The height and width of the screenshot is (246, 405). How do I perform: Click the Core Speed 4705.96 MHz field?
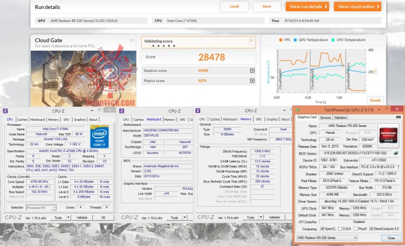coord(38,182)
